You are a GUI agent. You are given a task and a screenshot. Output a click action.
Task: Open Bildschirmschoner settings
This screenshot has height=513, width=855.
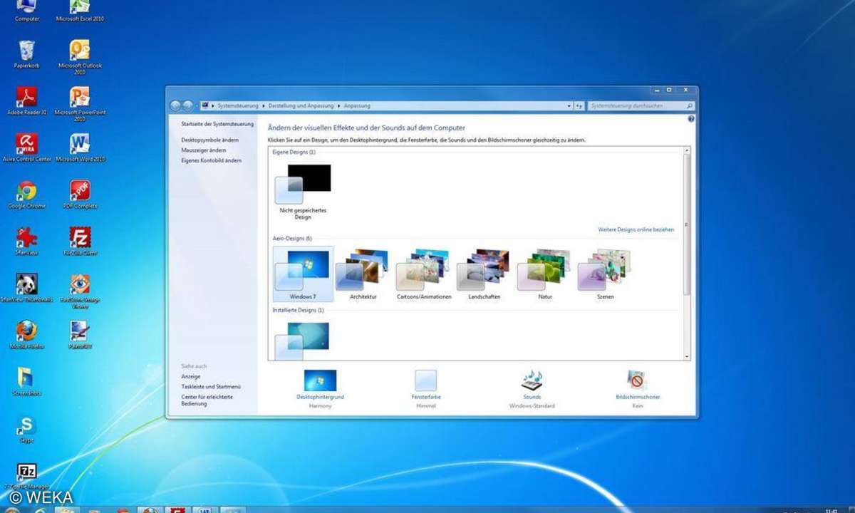pos(638,388)
